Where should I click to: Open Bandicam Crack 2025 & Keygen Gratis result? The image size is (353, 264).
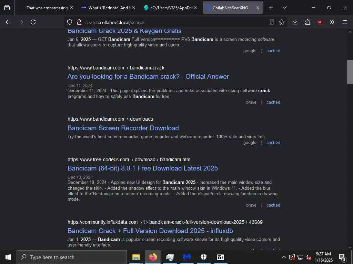tap(124, 31)
